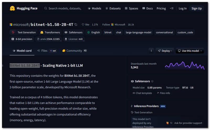
Task: Open the Models nav item
Action: click(94, 8)
